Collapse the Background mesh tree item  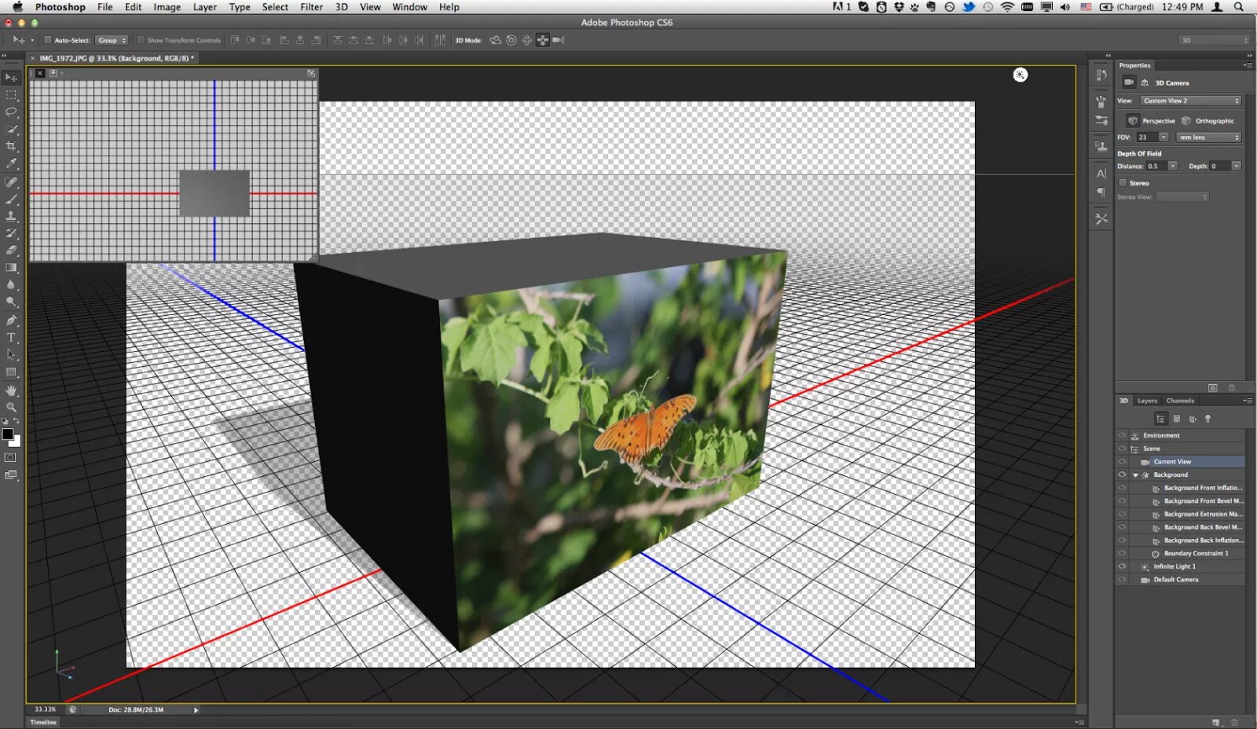[1135, 474]
